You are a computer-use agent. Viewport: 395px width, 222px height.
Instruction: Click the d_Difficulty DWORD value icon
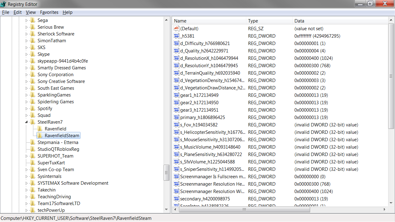[177, 43]
